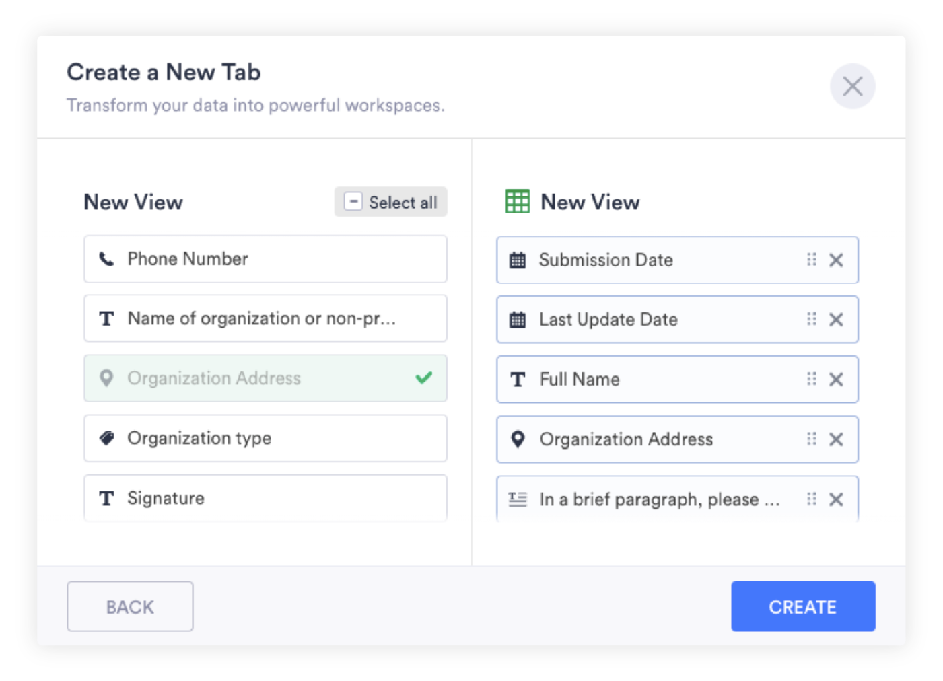Remove the brief paragraph field
The width and height of the screenshot is (943, 681).
point(836,499)
